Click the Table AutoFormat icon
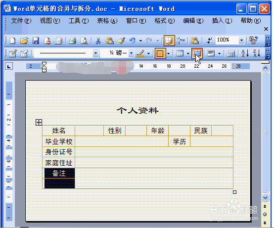This screenshot has width=274, height=228. [231, 53]
